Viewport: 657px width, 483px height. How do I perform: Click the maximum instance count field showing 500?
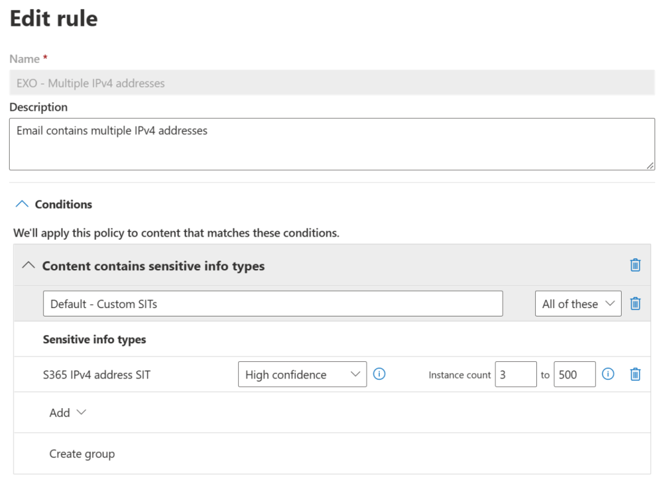click(574, 374)
